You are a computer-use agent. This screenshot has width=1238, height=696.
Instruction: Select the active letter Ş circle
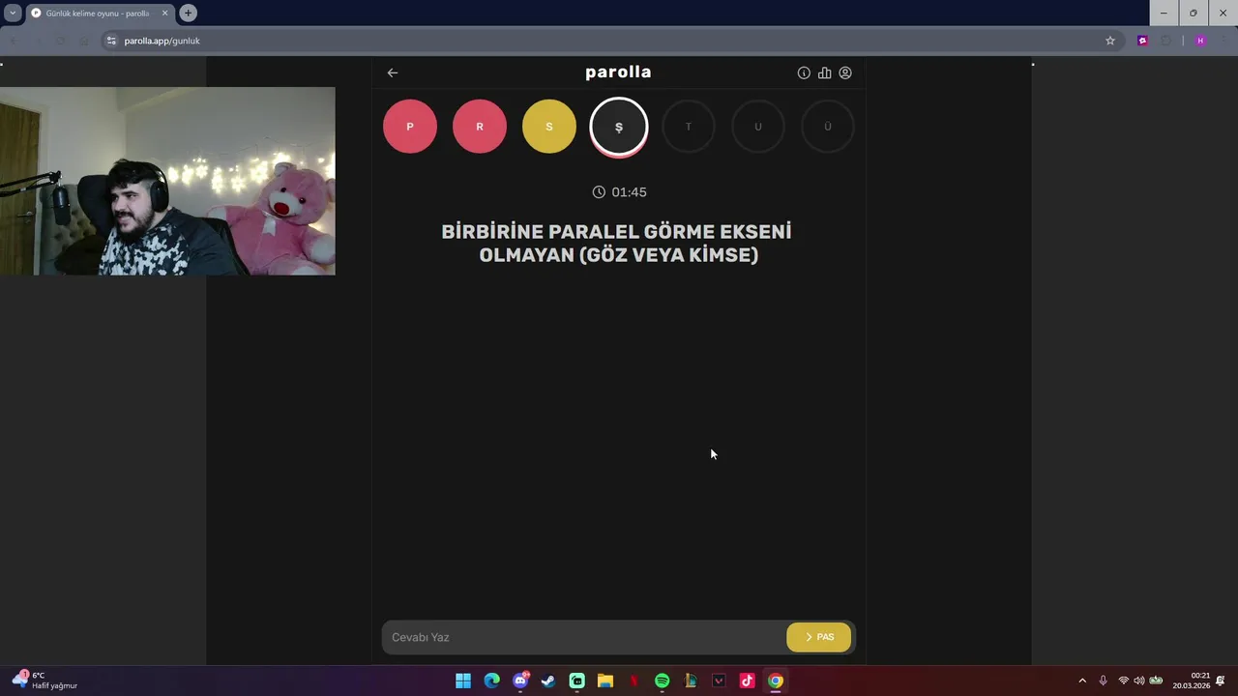[x=619, y=127]
